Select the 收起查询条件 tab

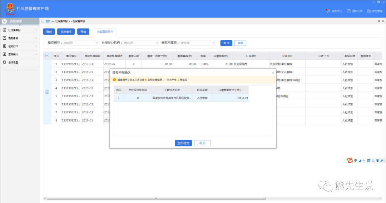point(105,31)
